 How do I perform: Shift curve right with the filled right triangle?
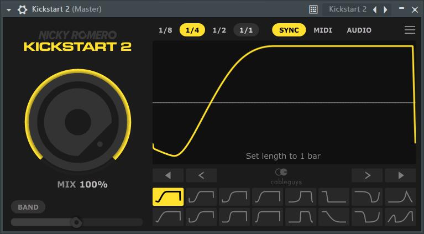click(x=400, y=175)
